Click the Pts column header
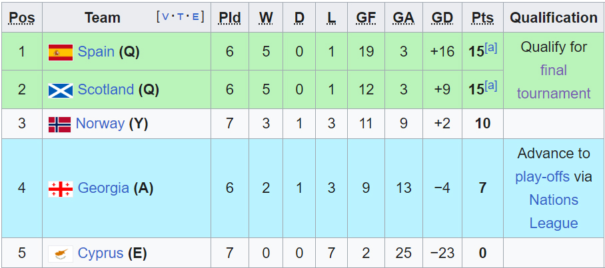The height and width of the screenshot is (268, 605). [x=482, y=17]
